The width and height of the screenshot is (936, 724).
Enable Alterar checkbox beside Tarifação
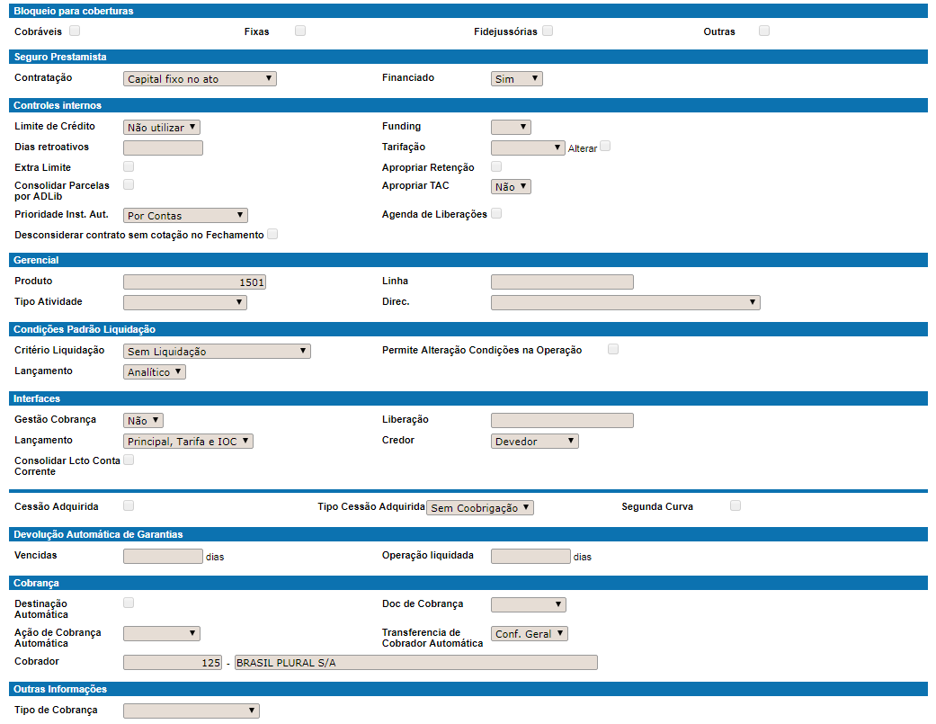pyautogui.click(x=605, y=146)
